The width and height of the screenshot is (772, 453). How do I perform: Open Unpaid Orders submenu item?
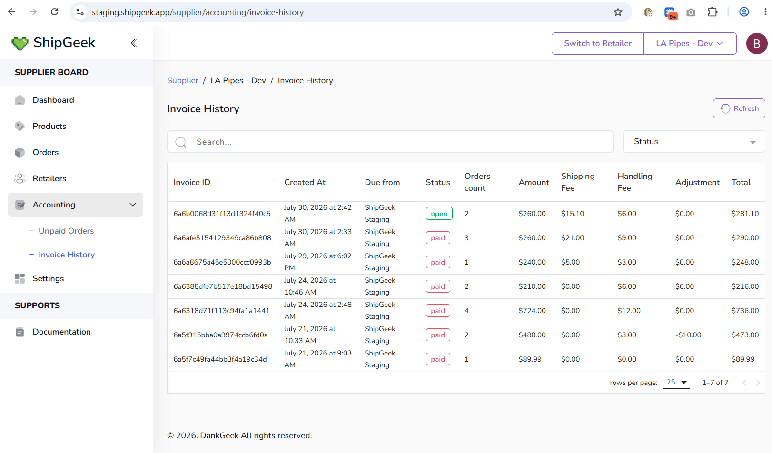66,231
